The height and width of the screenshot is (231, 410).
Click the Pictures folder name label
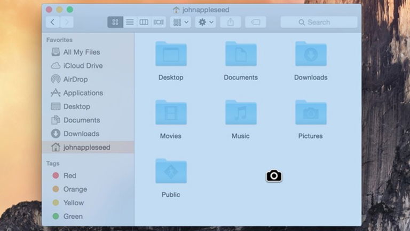click(x=310, y=136)
